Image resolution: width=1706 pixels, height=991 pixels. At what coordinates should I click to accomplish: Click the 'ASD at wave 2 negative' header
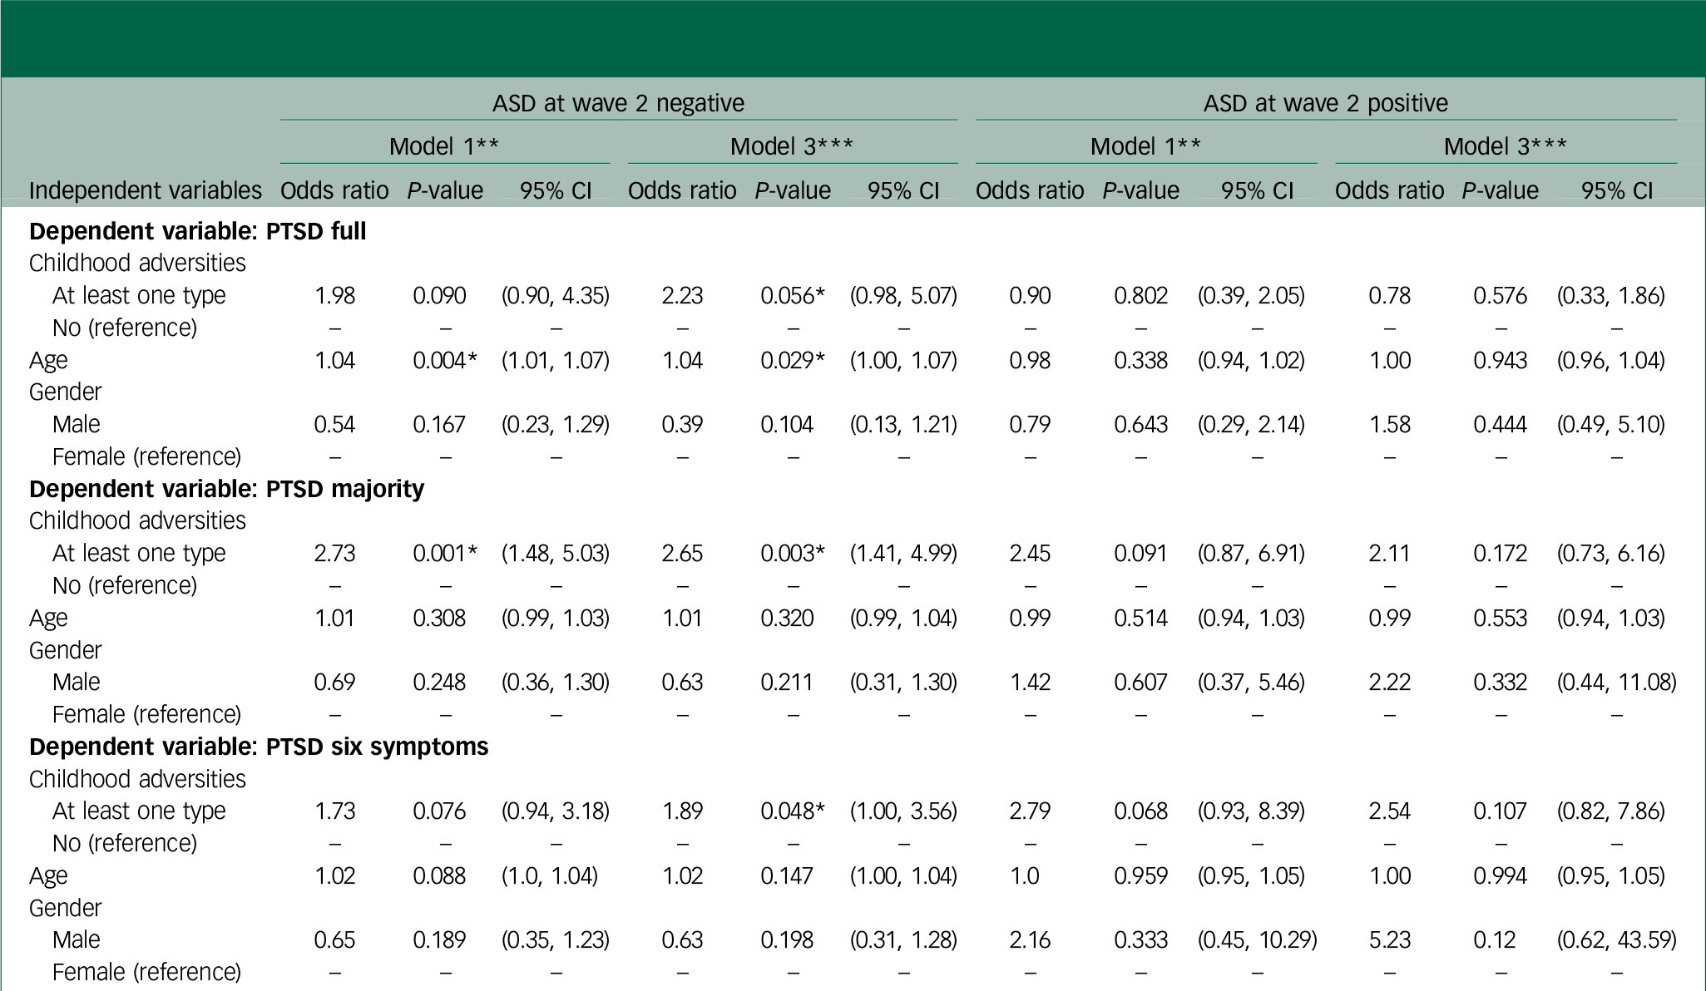click(x=618, y=103)
